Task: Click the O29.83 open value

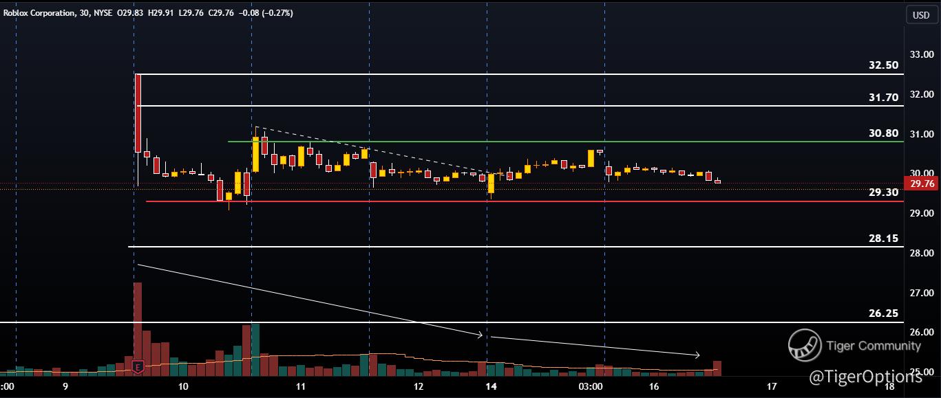Action: [x=131, y=13]
